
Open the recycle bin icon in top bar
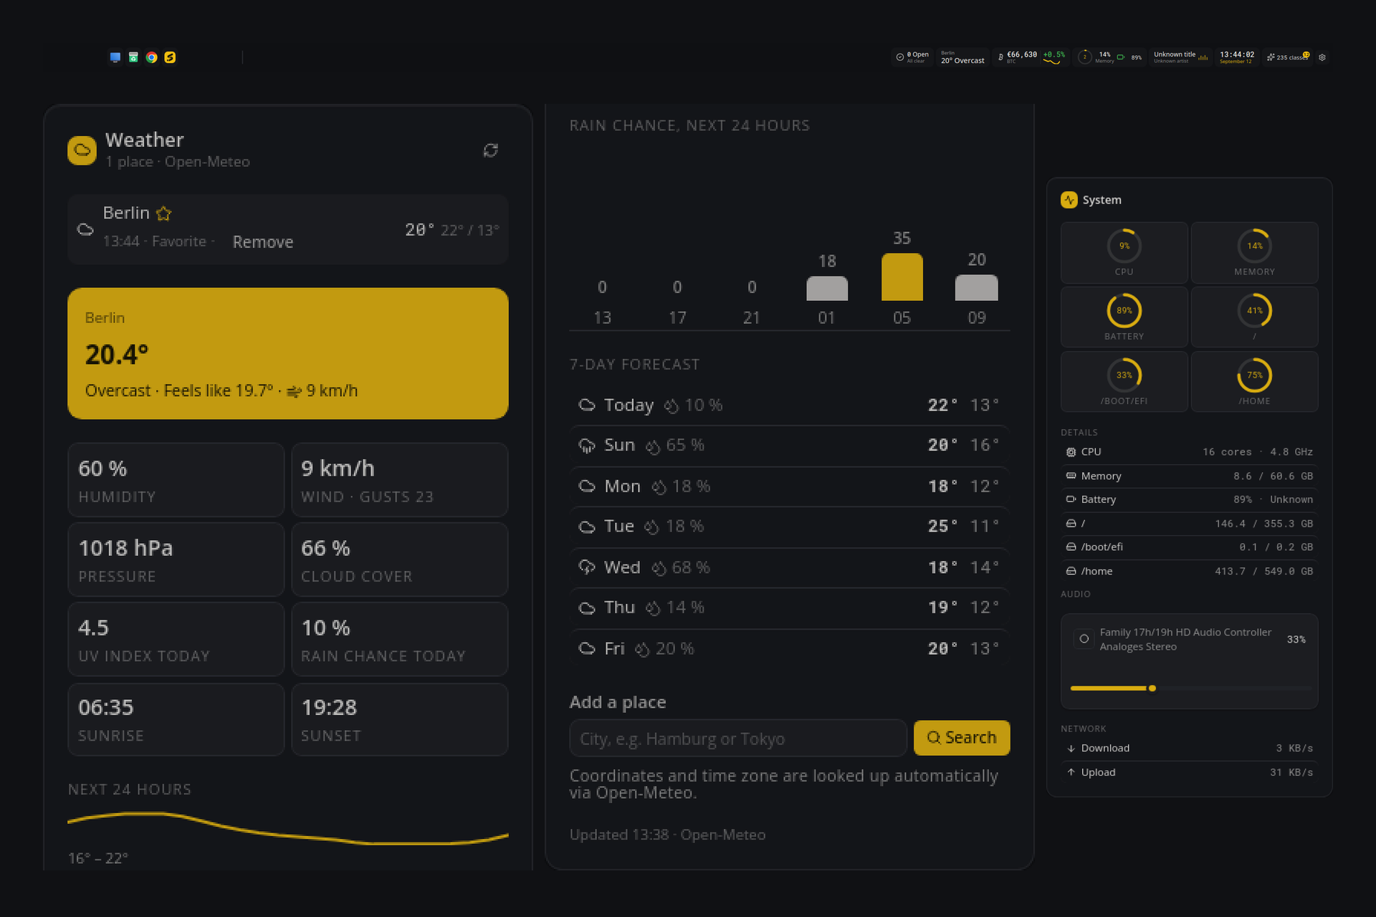click(x=133, y=57)
